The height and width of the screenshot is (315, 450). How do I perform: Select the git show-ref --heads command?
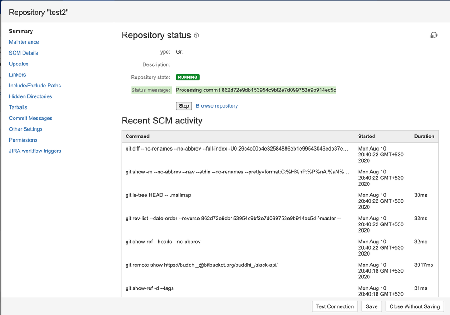tap(163, 242)
